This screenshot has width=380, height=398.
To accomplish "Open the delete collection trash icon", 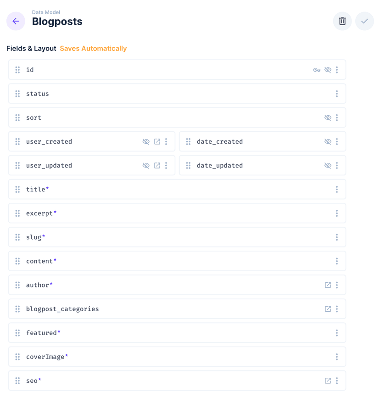I will [342, 21].
